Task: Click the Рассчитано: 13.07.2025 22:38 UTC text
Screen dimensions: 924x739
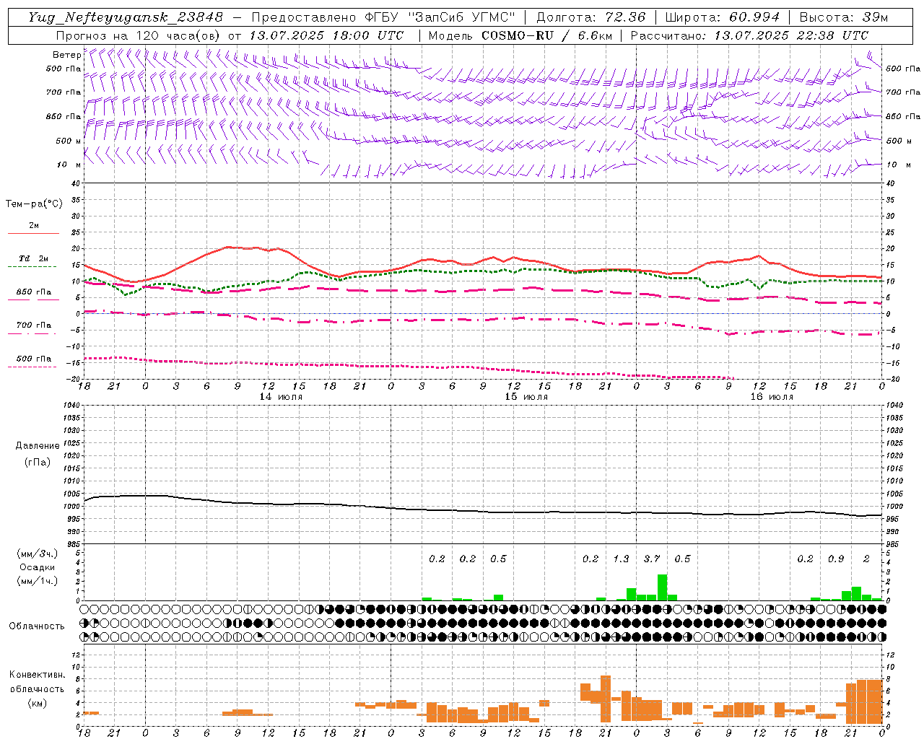Action: pos(749,35)
